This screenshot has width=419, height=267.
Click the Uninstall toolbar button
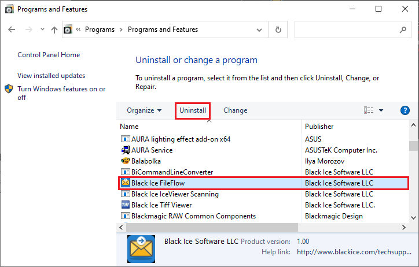[193, 110]
